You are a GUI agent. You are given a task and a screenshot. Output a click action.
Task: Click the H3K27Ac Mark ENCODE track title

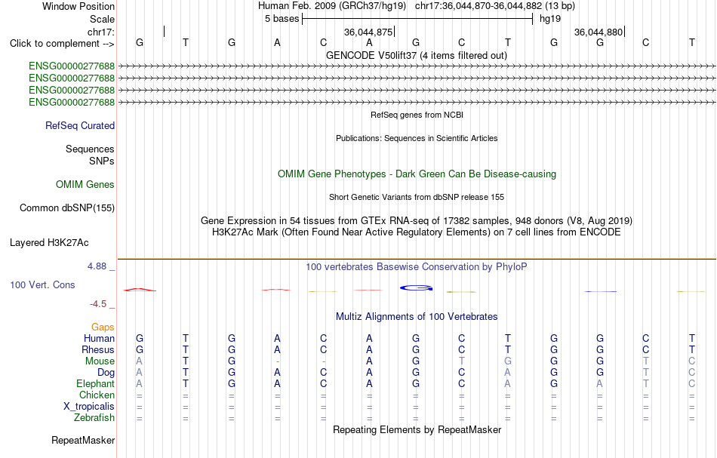[x=417, y=232]
